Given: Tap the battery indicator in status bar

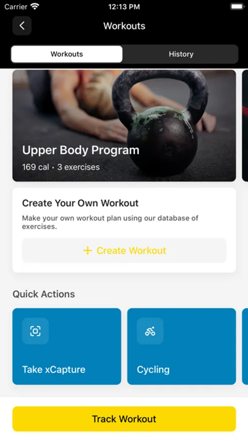Looking at the screenshot, I should 237,7.
